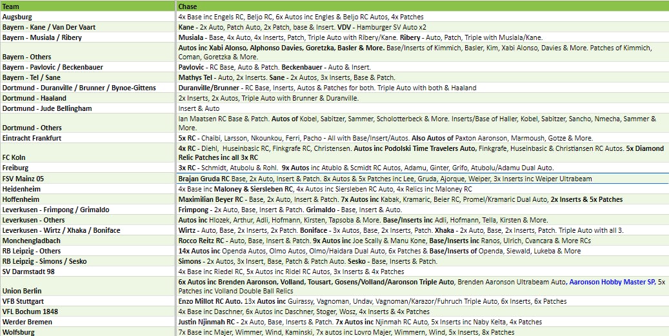This screenshot has height=336, width=669.
Task: Click the Monchengladbach team cell
Action: pos(88,241)
